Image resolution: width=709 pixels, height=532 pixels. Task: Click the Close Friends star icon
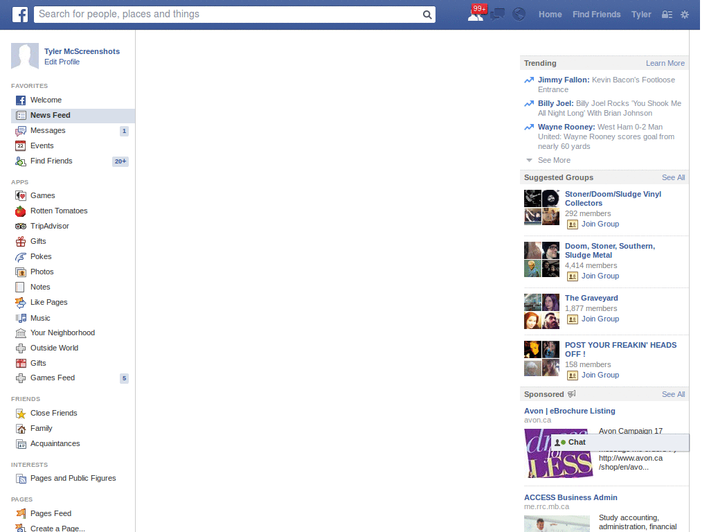click(20, 414)
